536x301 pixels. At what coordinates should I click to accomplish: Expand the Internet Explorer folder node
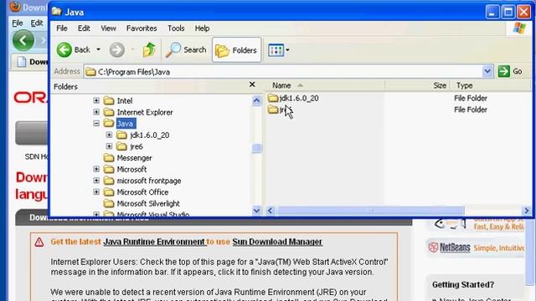coord(96,112)
